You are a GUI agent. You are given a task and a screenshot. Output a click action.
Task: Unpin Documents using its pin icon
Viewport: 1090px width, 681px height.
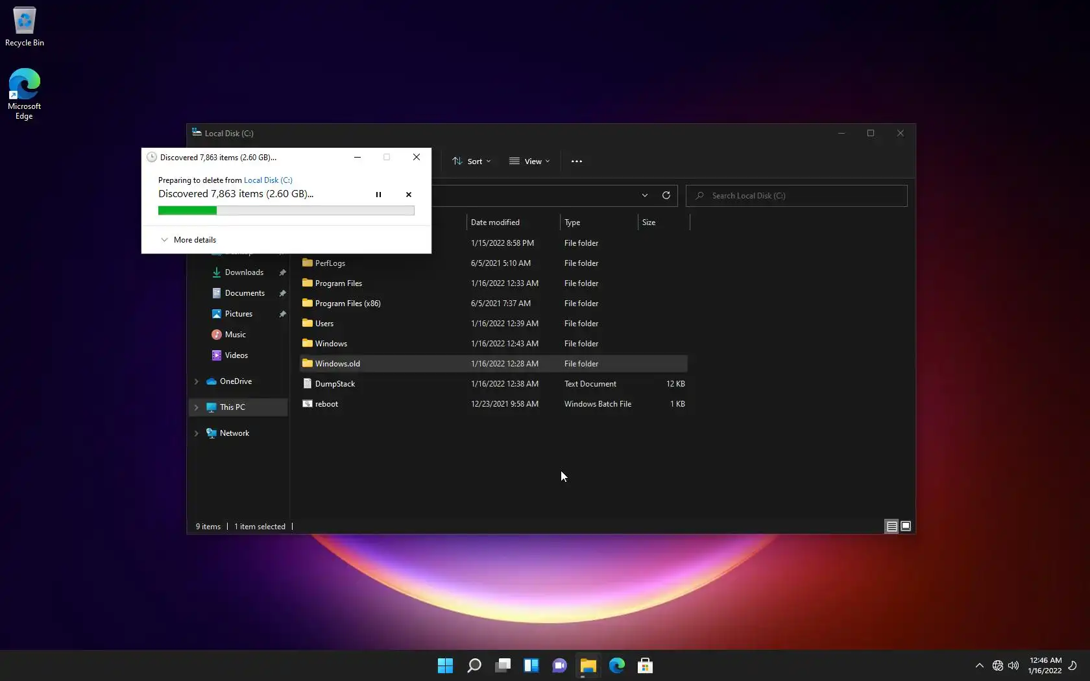coord(282,293)
